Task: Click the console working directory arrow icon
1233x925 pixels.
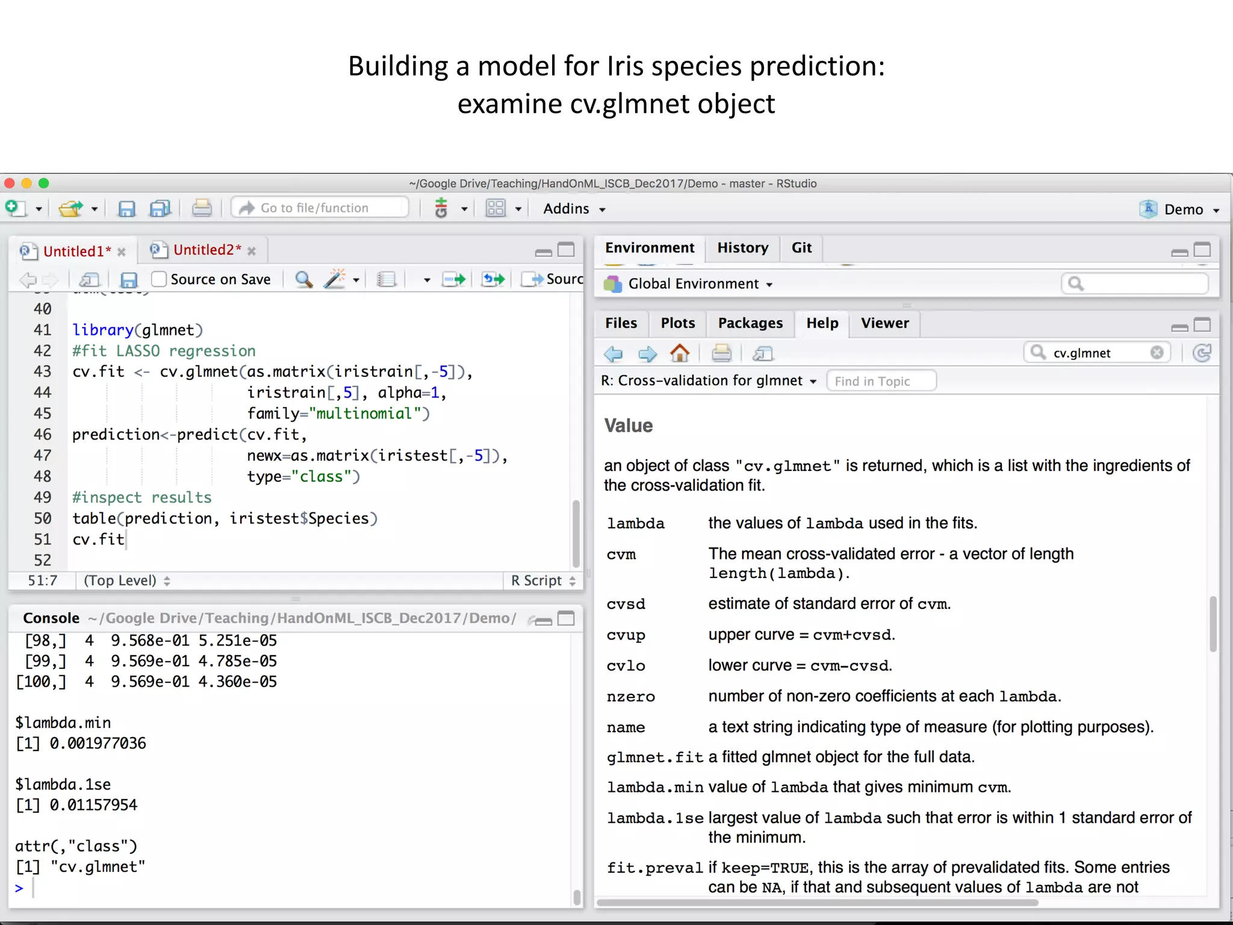Action: click(x=531, y=619)
